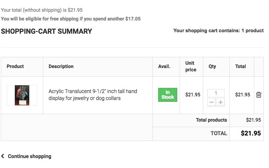Click the Total products label

point(211,120)
